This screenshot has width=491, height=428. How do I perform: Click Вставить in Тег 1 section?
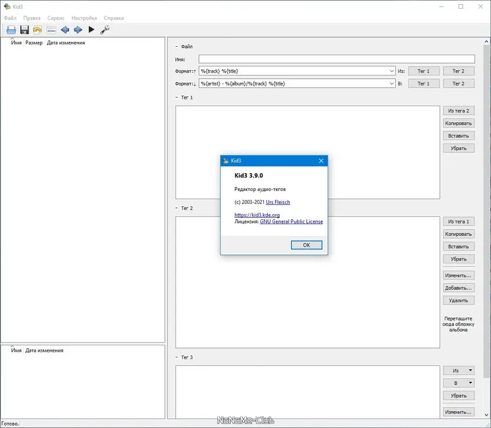[458, 136]
